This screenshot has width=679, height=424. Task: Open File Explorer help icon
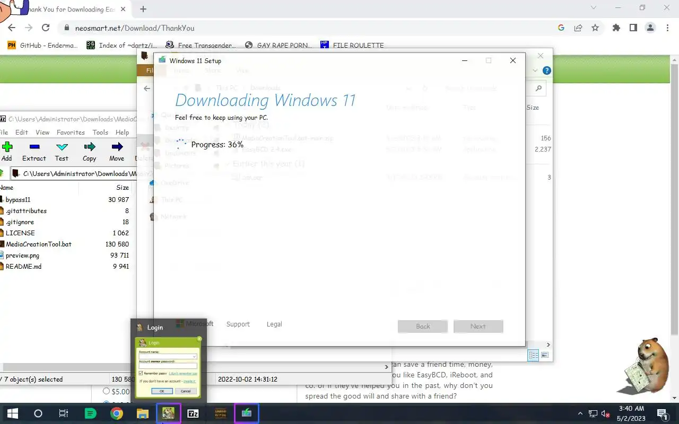[547, 70]
